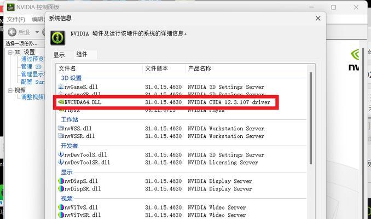The image size is (371, 219).
Task: Collapse the 视频 tree node
Action: (10, 90)
